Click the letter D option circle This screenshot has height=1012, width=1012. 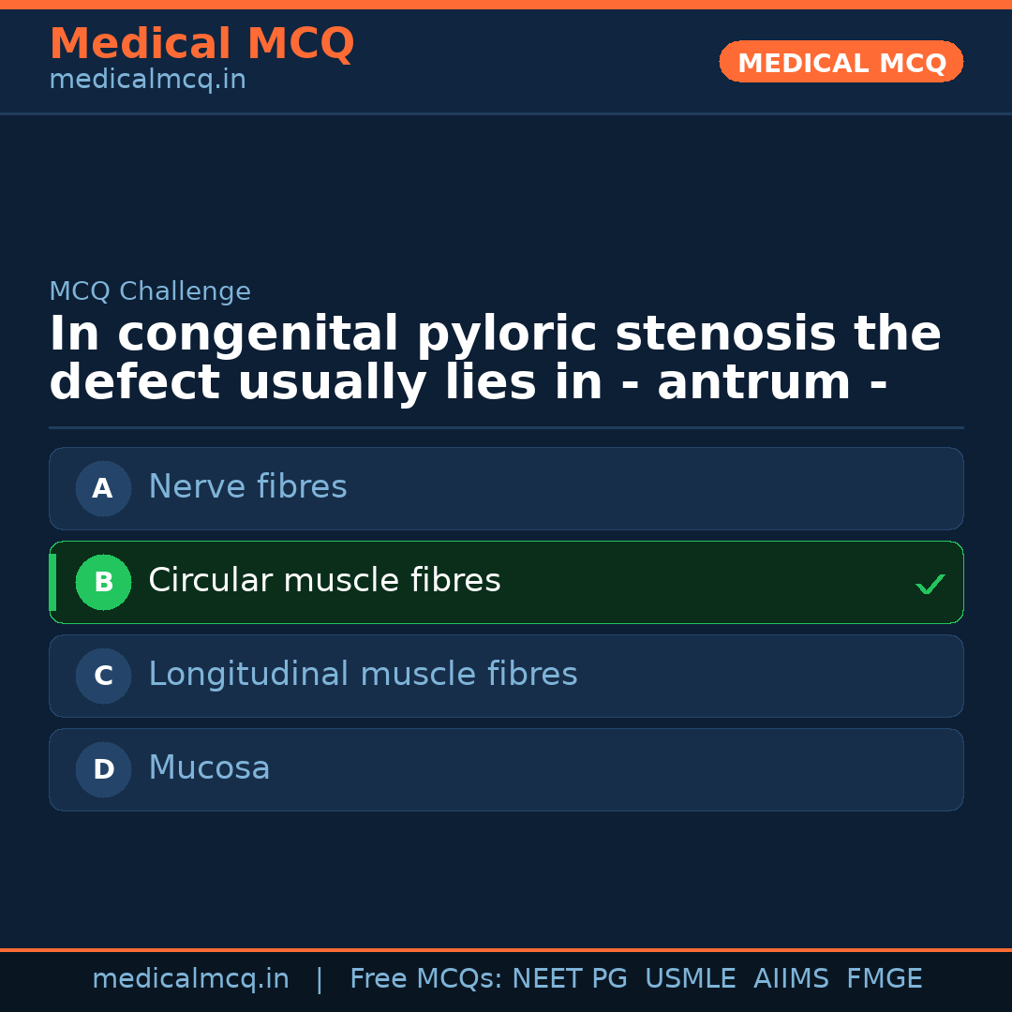(103, 769)
